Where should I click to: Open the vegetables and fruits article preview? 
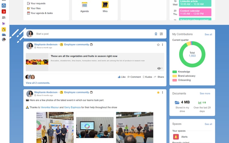point(95,62)
